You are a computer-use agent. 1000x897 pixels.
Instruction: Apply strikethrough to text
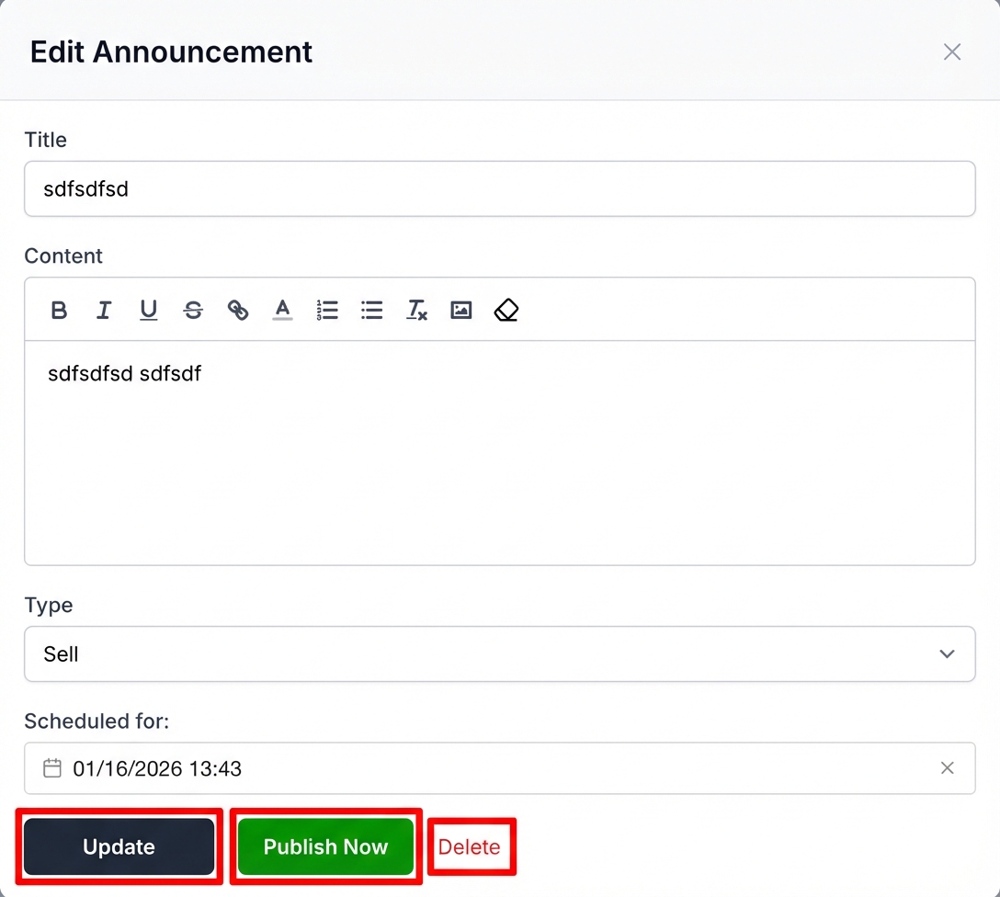point(193,310)
